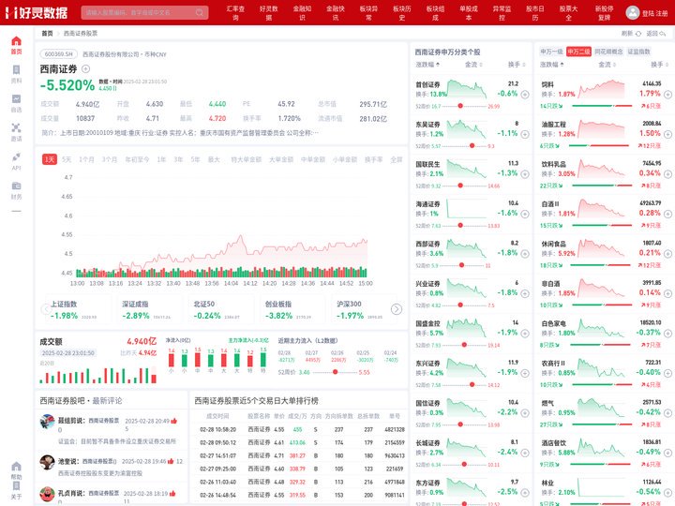Click the thumbs-up on 聂雄剪 comment
The width and height of the screenshot is (675, 506).
(x=174, y=421)
